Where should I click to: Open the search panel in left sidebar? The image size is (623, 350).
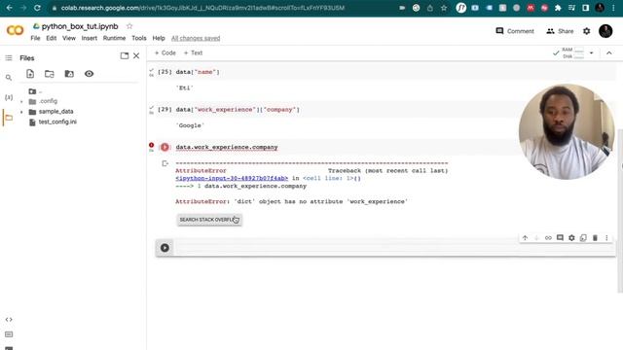pyautogui.click(x=9, y=78)
